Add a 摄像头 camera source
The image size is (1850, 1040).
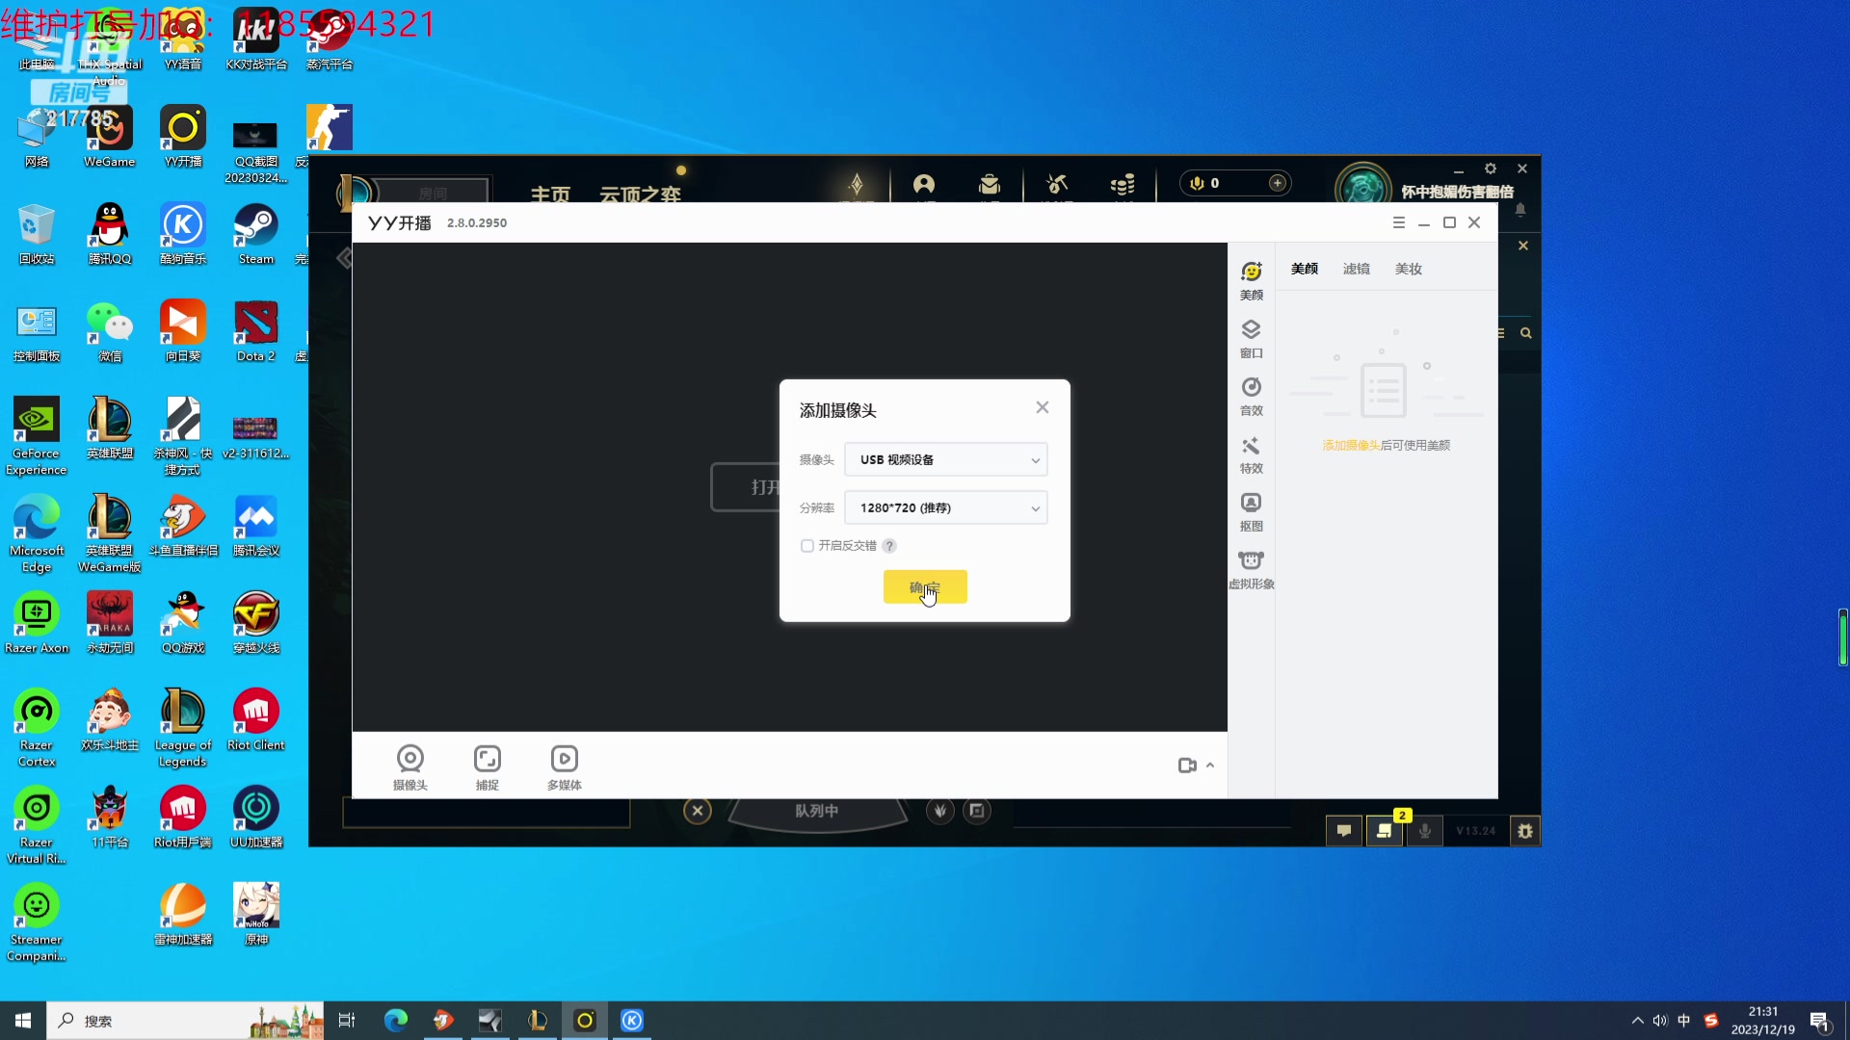tap(410, 767)
